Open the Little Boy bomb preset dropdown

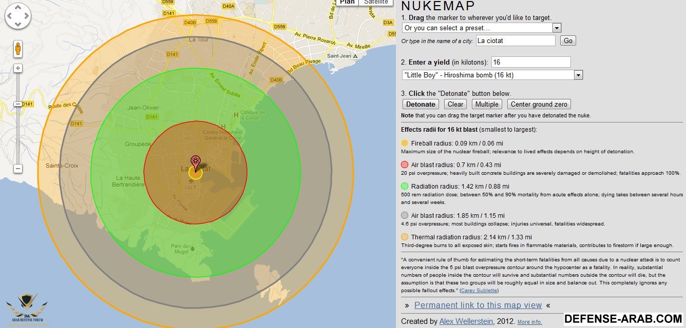point(492,75)
